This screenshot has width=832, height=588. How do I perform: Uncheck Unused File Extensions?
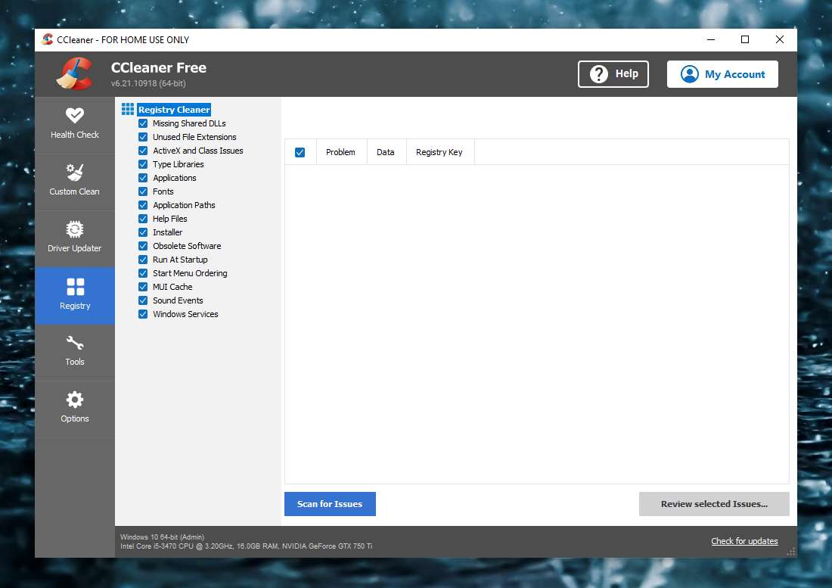143,137
